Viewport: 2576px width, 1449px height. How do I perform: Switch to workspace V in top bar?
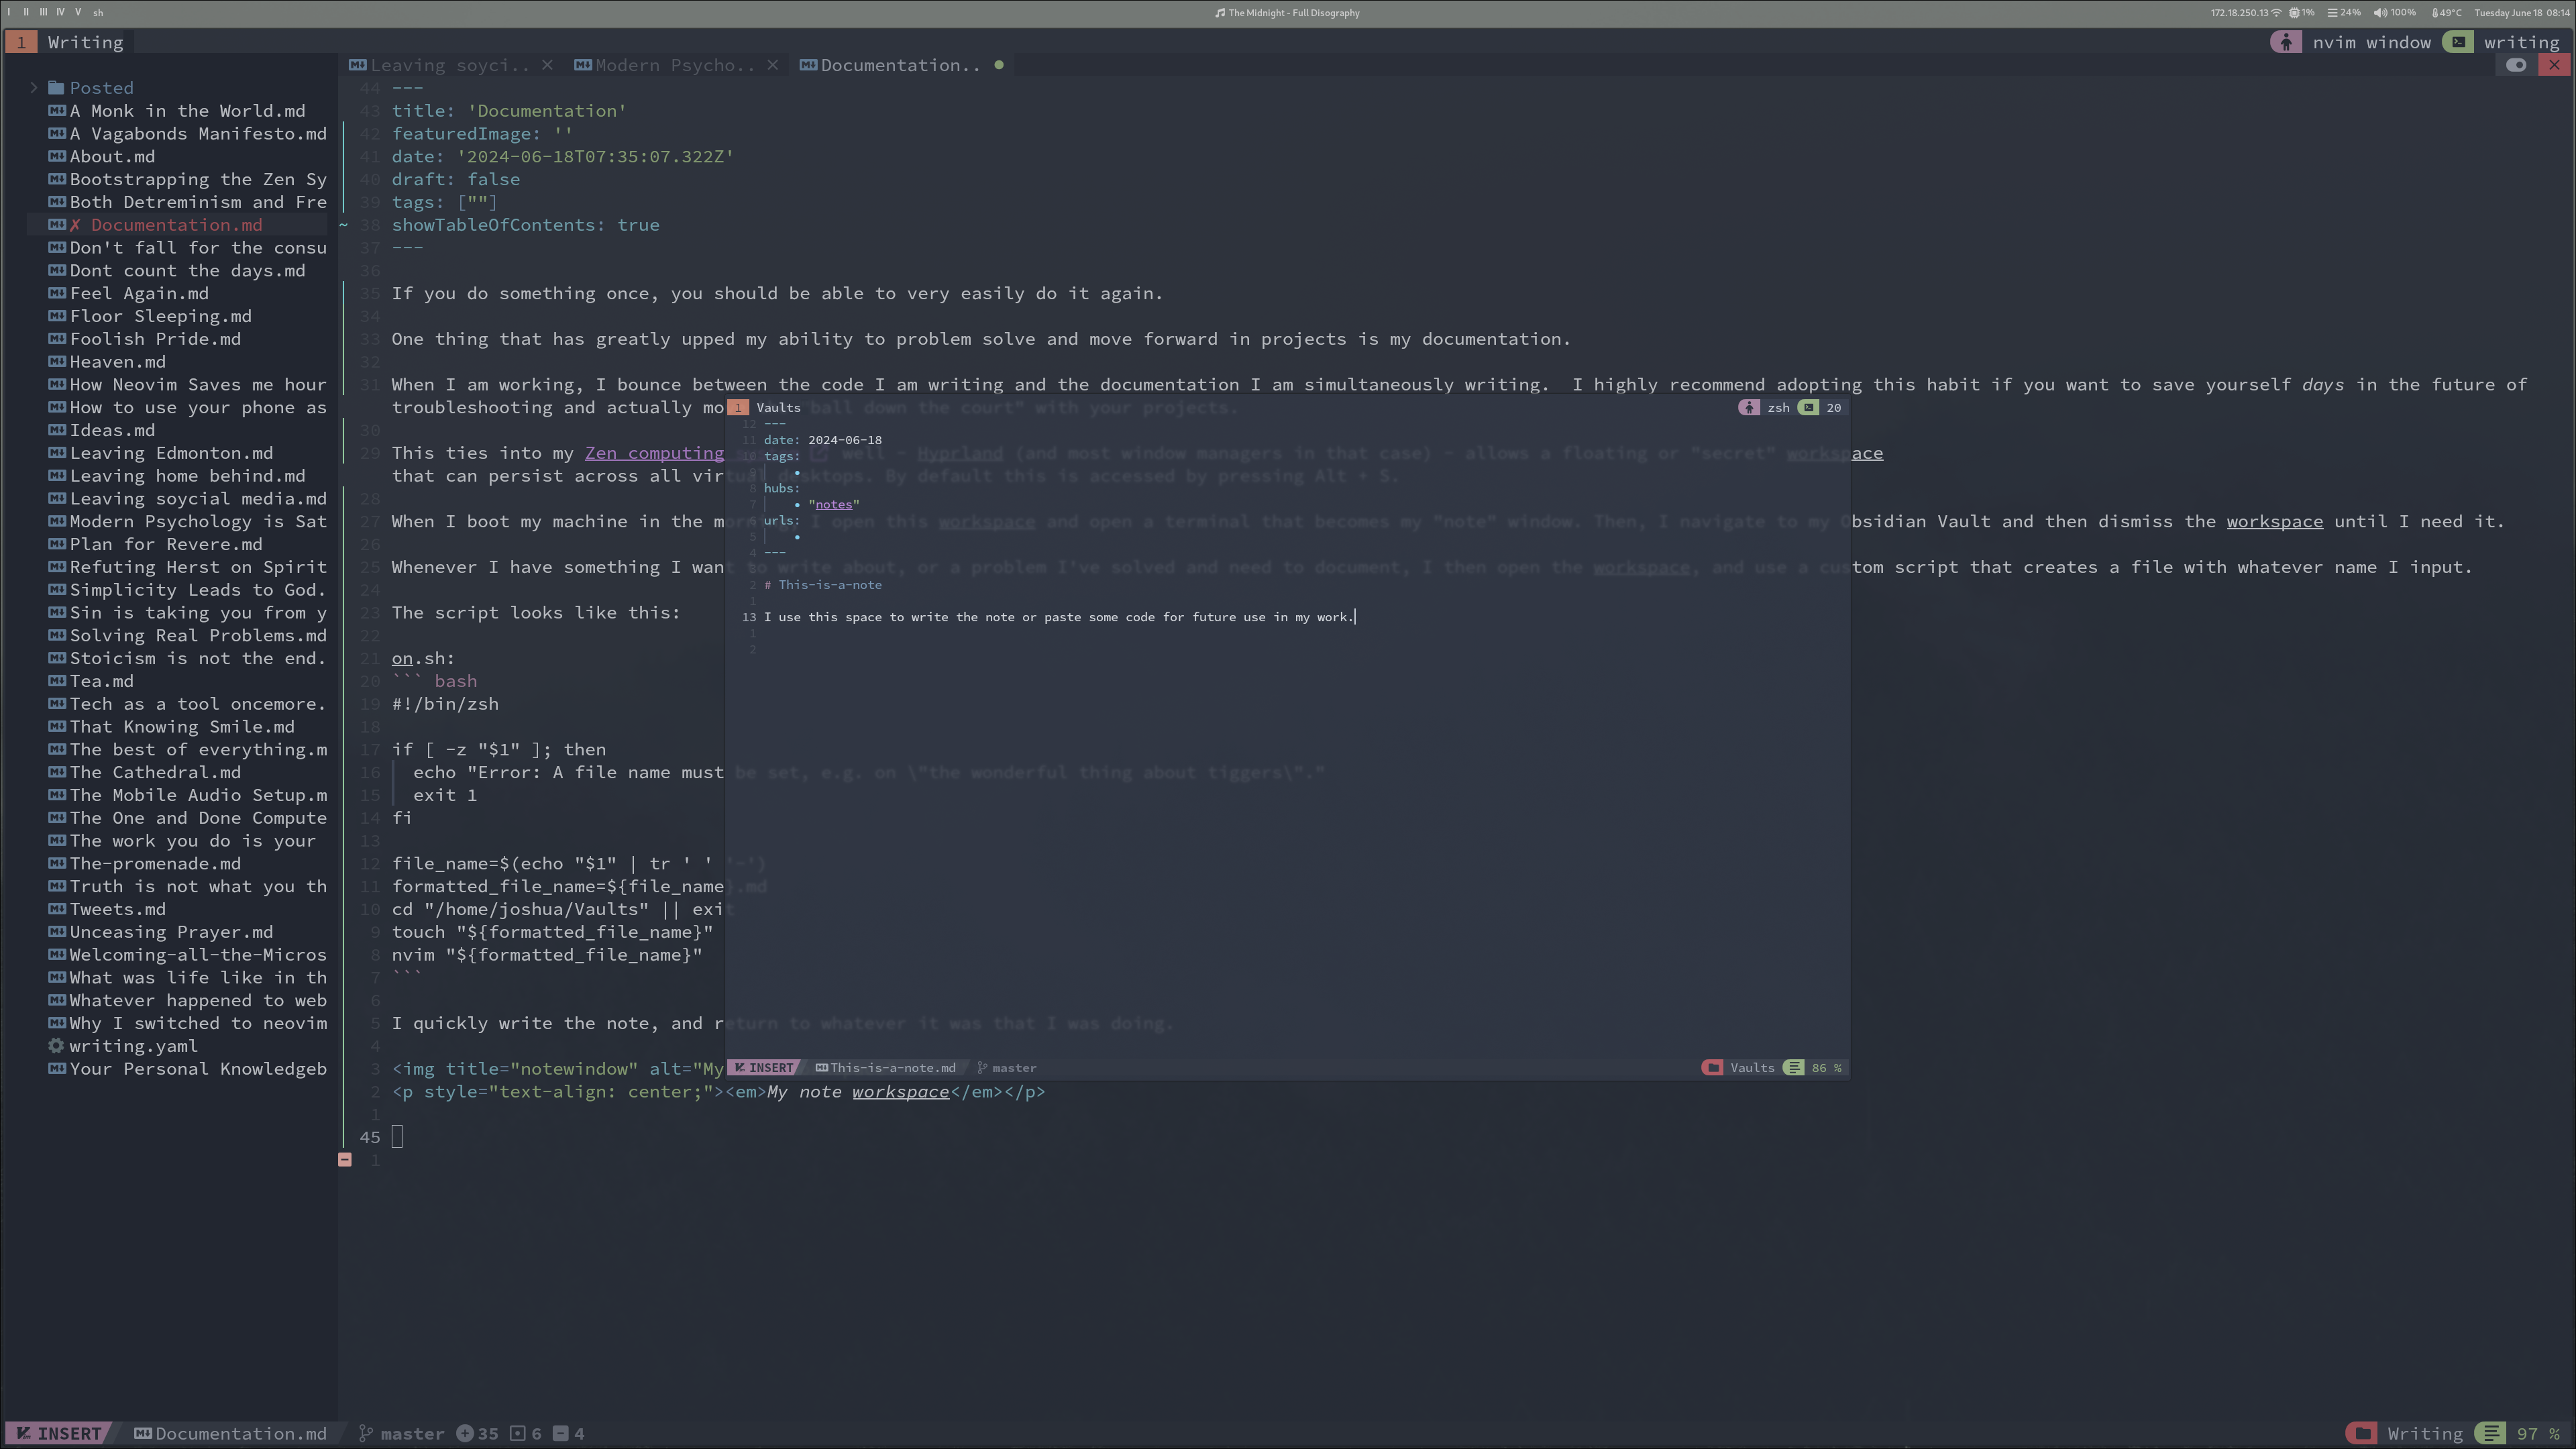(78, 13)
